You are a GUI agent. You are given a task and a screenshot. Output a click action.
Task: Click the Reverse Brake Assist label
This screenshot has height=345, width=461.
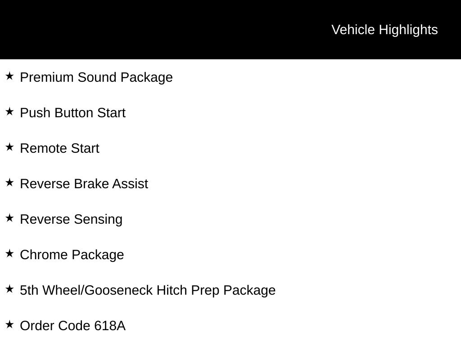coord(84,184)
